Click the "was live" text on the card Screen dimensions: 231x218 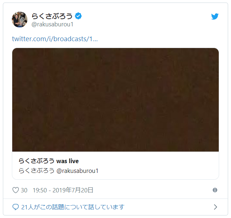tap(68, 161)
